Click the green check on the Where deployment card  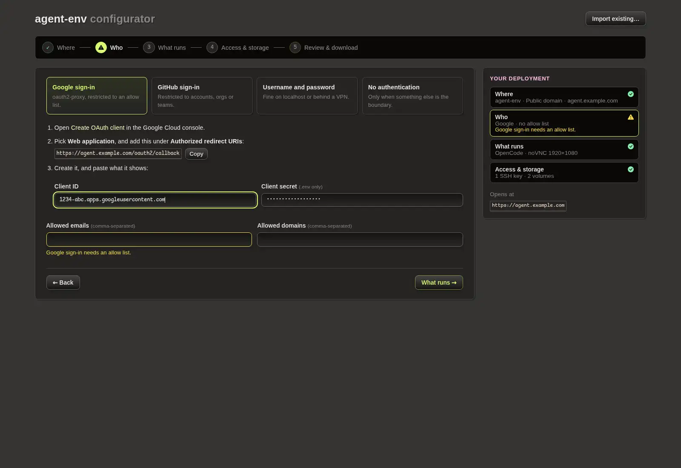click(x=631, y=94)
